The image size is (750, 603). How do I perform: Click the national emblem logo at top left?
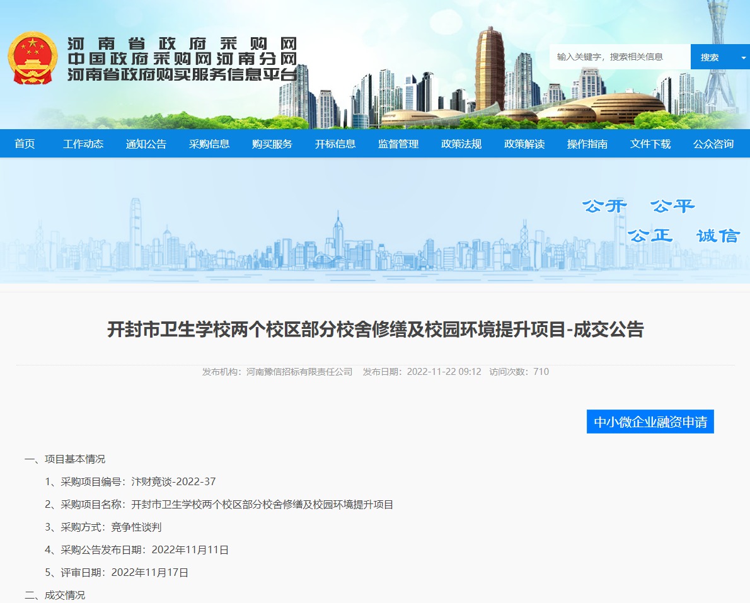32,57
